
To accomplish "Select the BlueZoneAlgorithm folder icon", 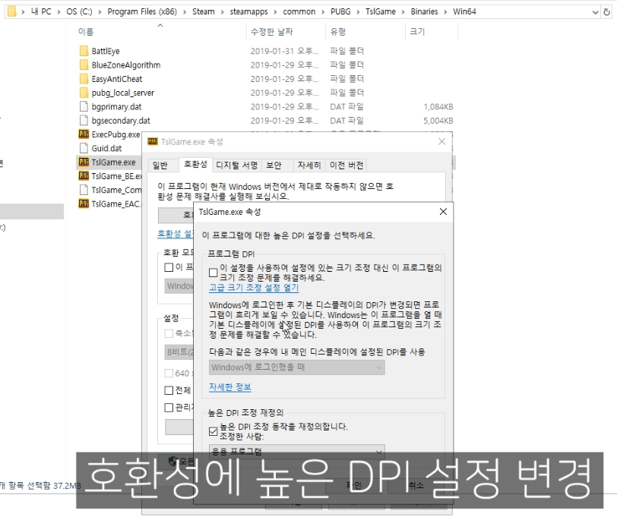I will pyautogui.click(x=84, y=65).
